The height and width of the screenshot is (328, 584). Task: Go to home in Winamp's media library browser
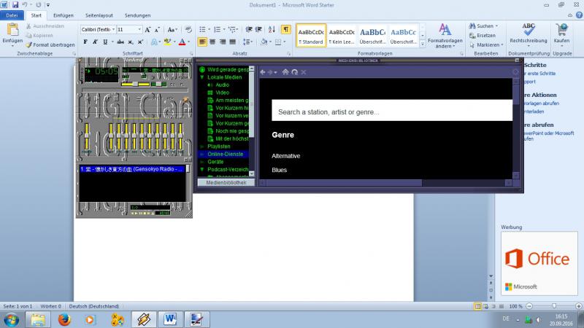[285, 72]
